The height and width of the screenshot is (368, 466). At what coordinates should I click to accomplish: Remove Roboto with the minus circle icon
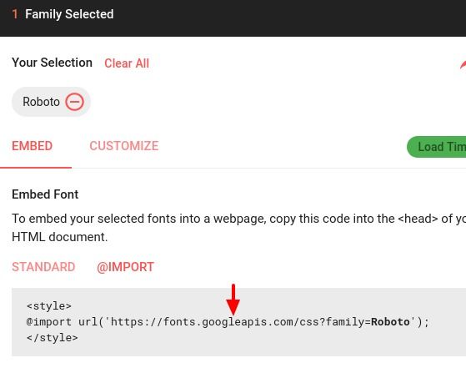coord(74,102)
